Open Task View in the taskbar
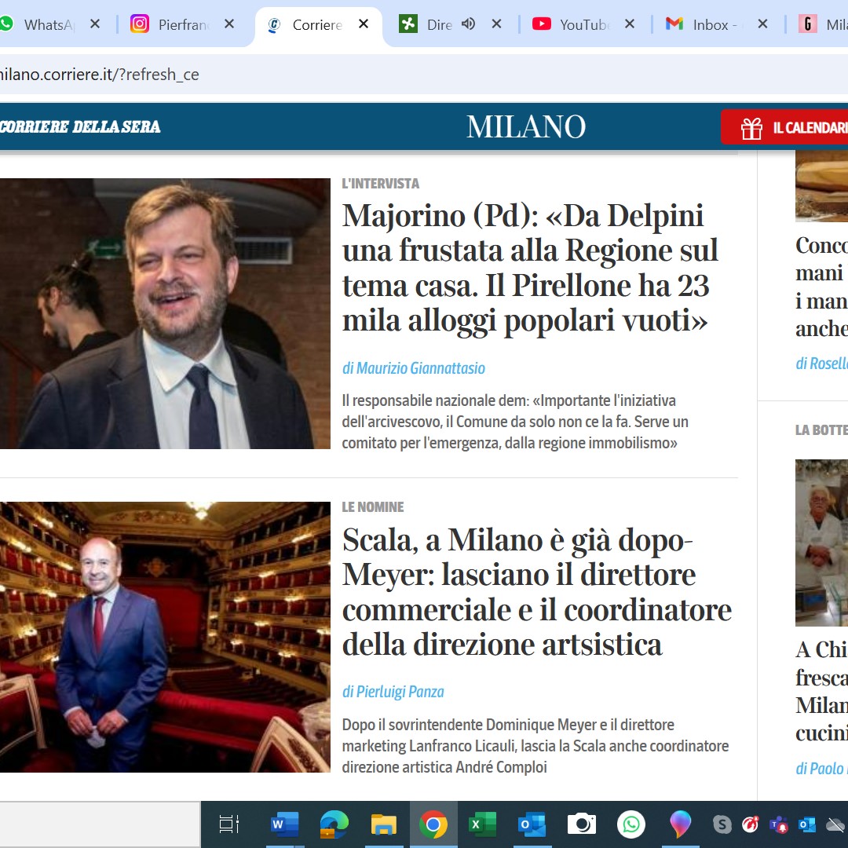The height and width of the screenshot is (848, 848). point(228,824)
